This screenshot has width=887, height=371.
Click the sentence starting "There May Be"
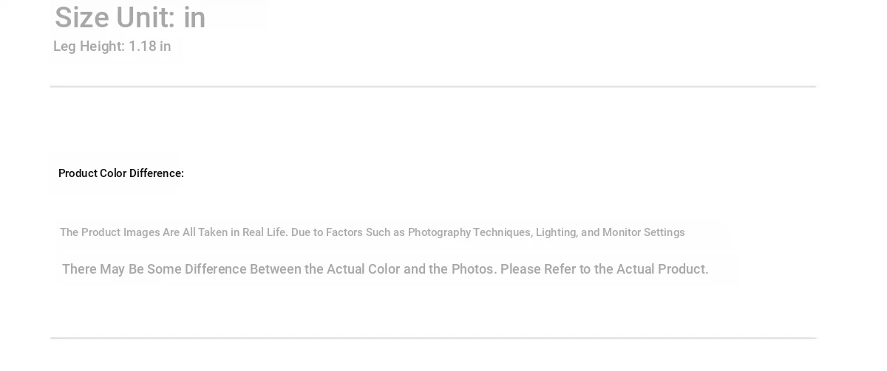coord(385,269)
